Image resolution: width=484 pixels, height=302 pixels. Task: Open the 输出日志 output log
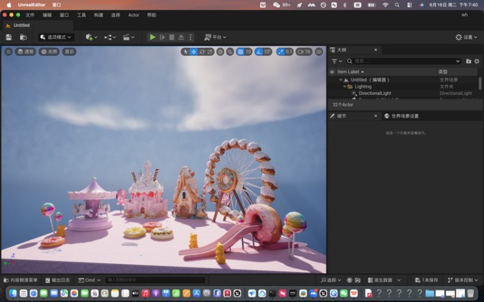[x=57, y=280]
